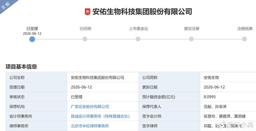Click the red 首 badge icon beside company title

click(x=87, y=12)
